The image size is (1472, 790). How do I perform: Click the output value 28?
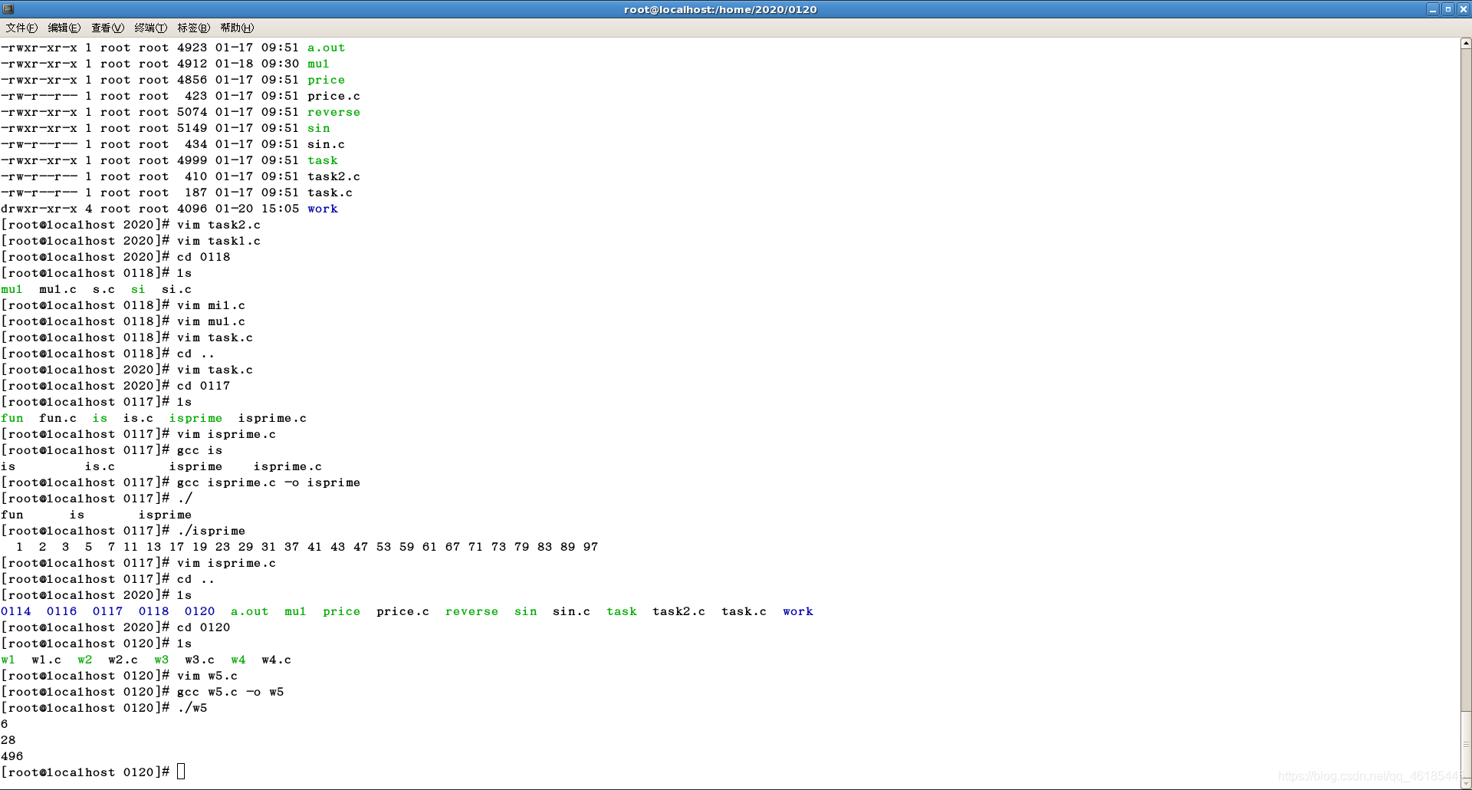(8, 740)
